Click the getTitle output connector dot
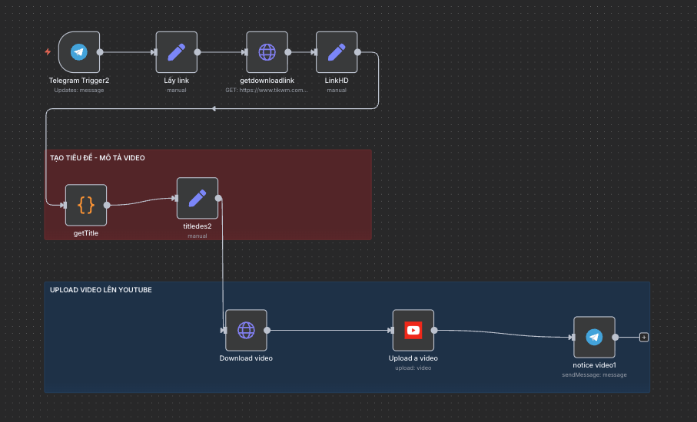Viewport: 697px width, 422px height. (x=107, y=205)
